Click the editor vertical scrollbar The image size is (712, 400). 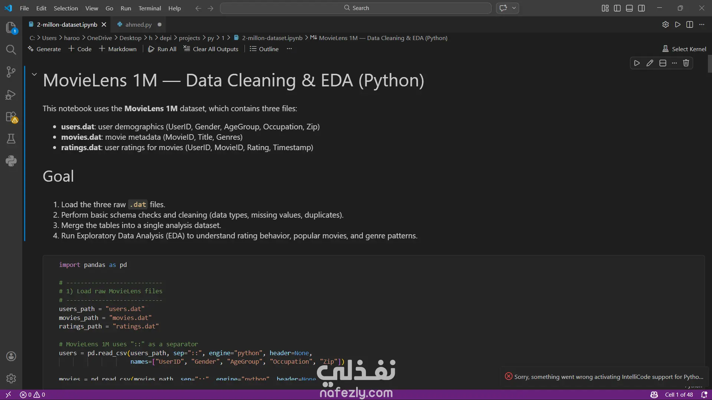tap(710, 64)
